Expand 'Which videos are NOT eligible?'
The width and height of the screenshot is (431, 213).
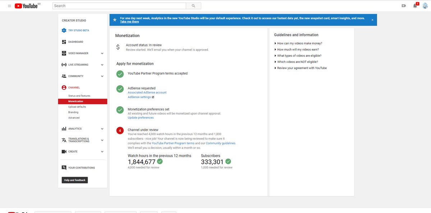(x=296, y=62)
